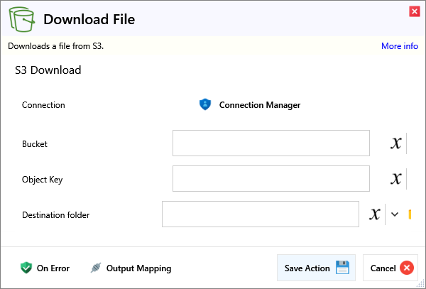The height and width of the screenshot is (289, 426).
Task: Click the yellow marker beside Destination folder
Action: click(410, 214)
